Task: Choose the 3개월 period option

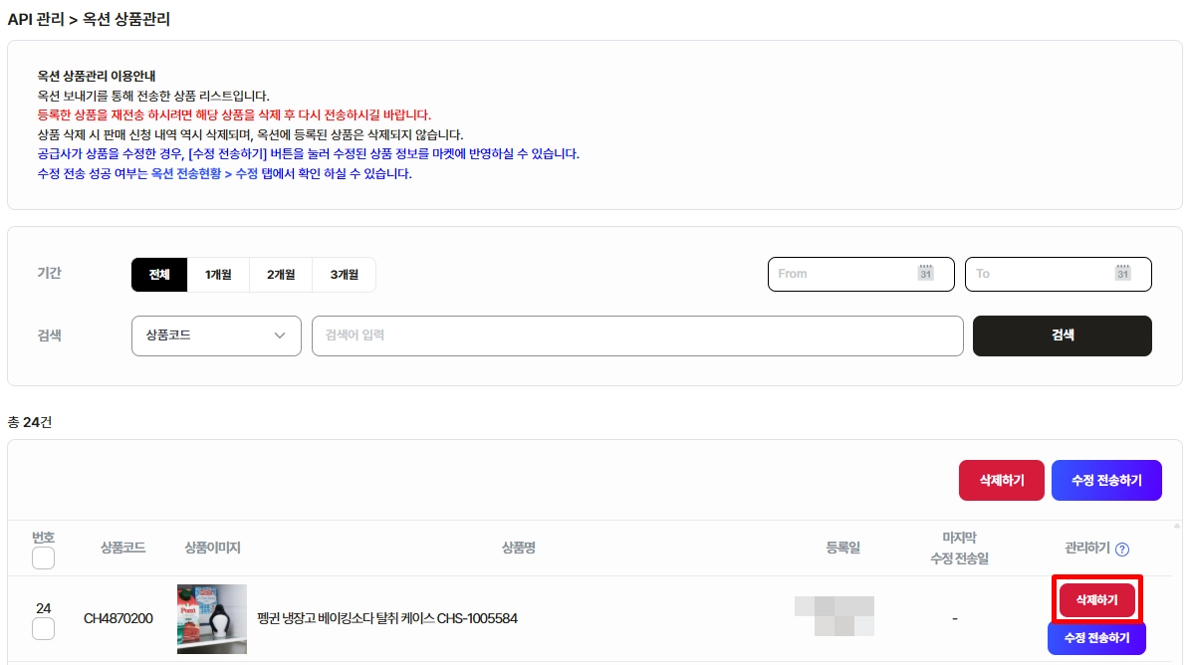Action: point(344,275)
